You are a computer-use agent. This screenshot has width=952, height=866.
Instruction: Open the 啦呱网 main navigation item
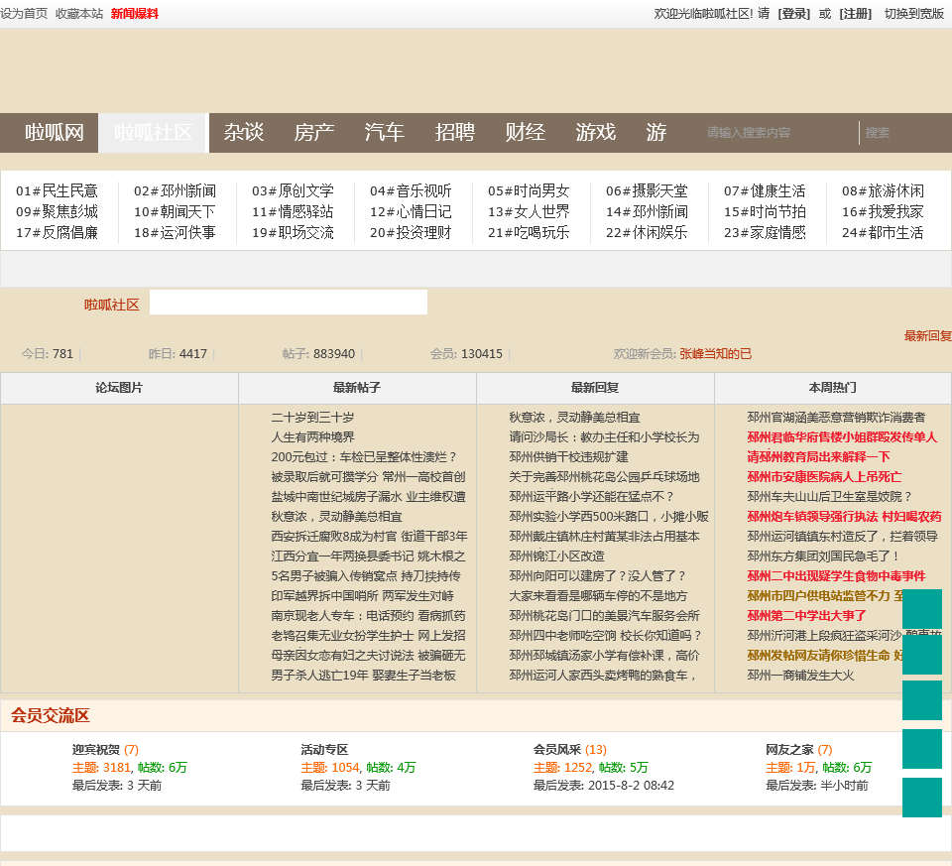click(x=55, y=133)
